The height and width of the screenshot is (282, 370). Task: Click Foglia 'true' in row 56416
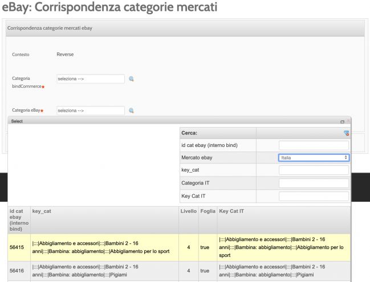click(x=205, y=271)
